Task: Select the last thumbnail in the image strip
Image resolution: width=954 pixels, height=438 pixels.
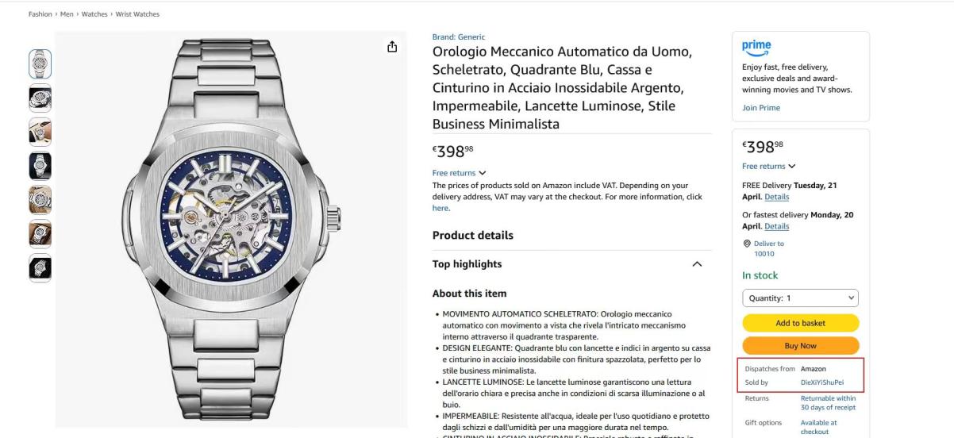Action: pyautogui.click(x=40, y=268)
